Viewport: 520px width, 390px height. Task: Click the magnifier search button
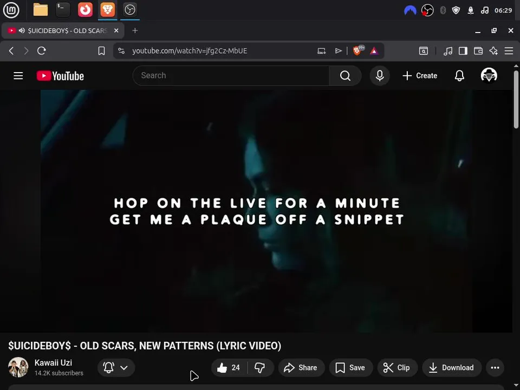coord(345,76)
